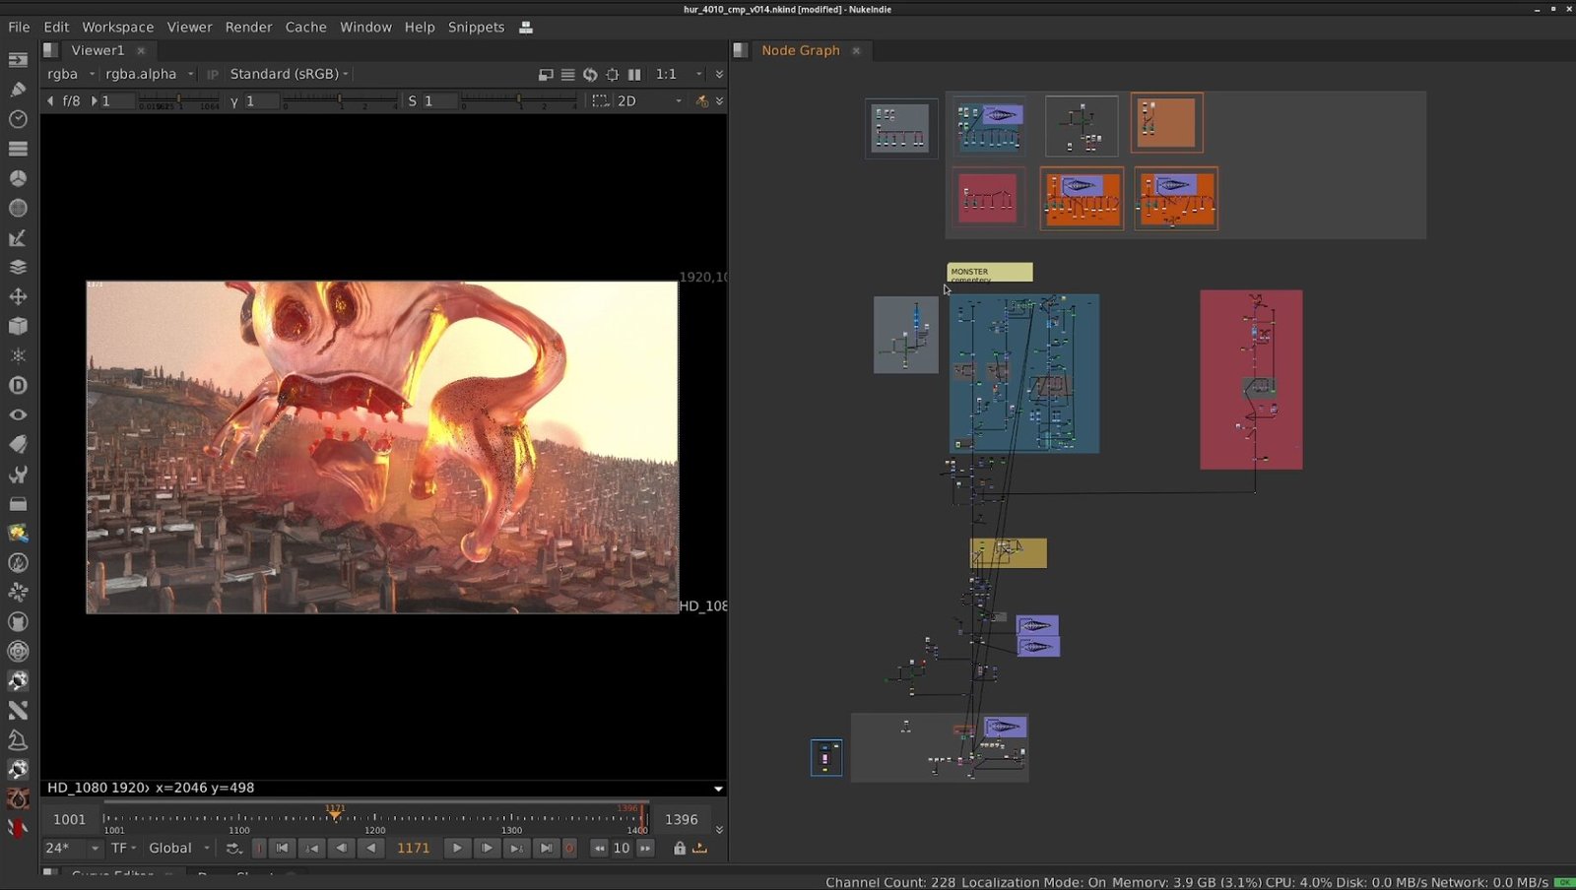This screenshot has height=890, width=1576.
Task: Toggle the viewer pause button
Action: point(634,74)
